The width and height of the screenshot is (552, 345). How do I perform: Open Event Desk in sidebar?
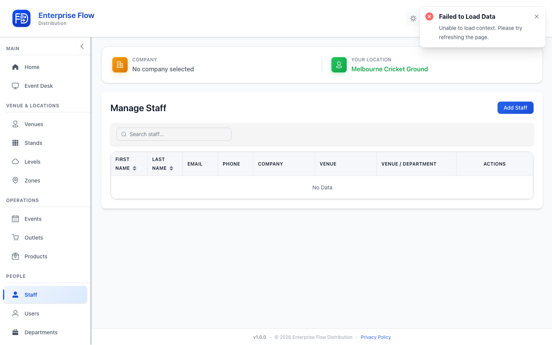click(45, 86)
